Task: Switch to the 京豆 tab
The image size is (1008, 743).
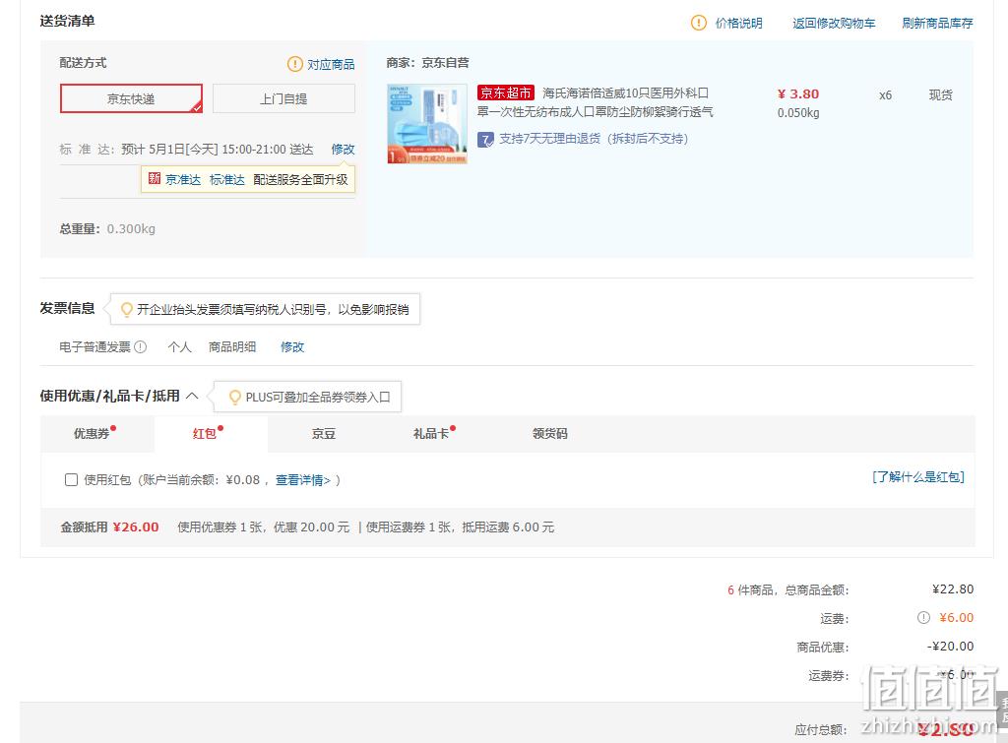Action: pos(323,434)
